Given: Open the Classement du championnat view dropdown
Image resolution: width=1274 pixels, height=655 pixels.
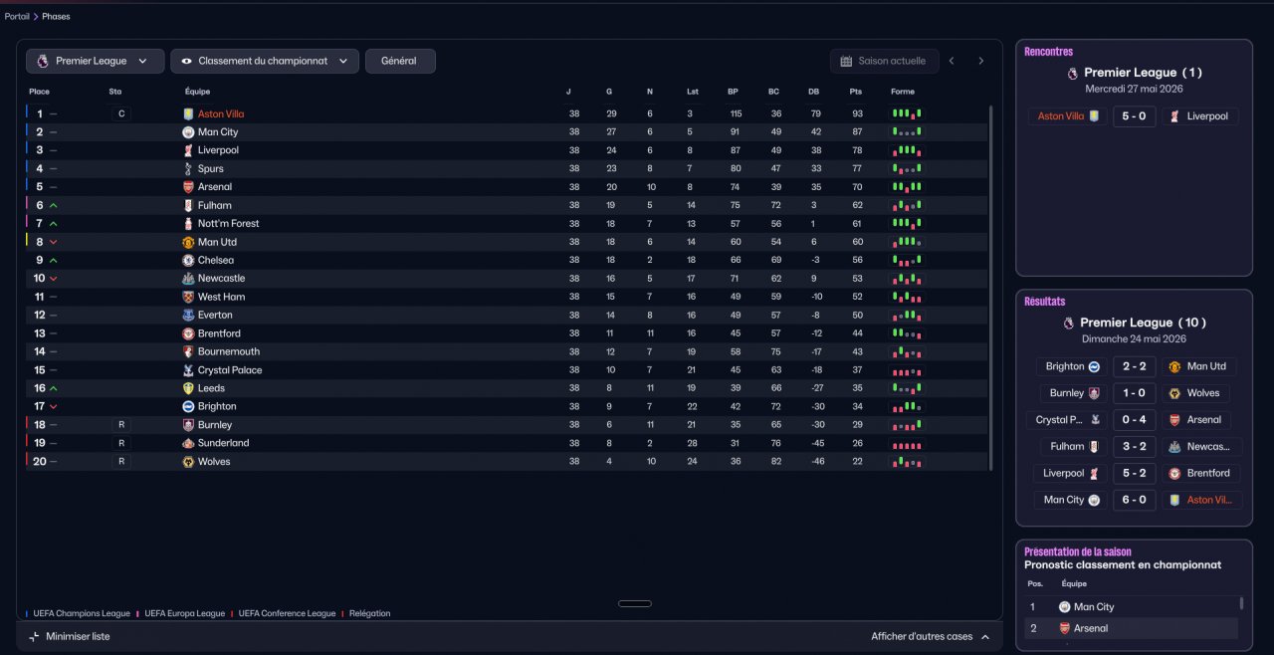Looking at the screenshot, I should tap(265, 61).
